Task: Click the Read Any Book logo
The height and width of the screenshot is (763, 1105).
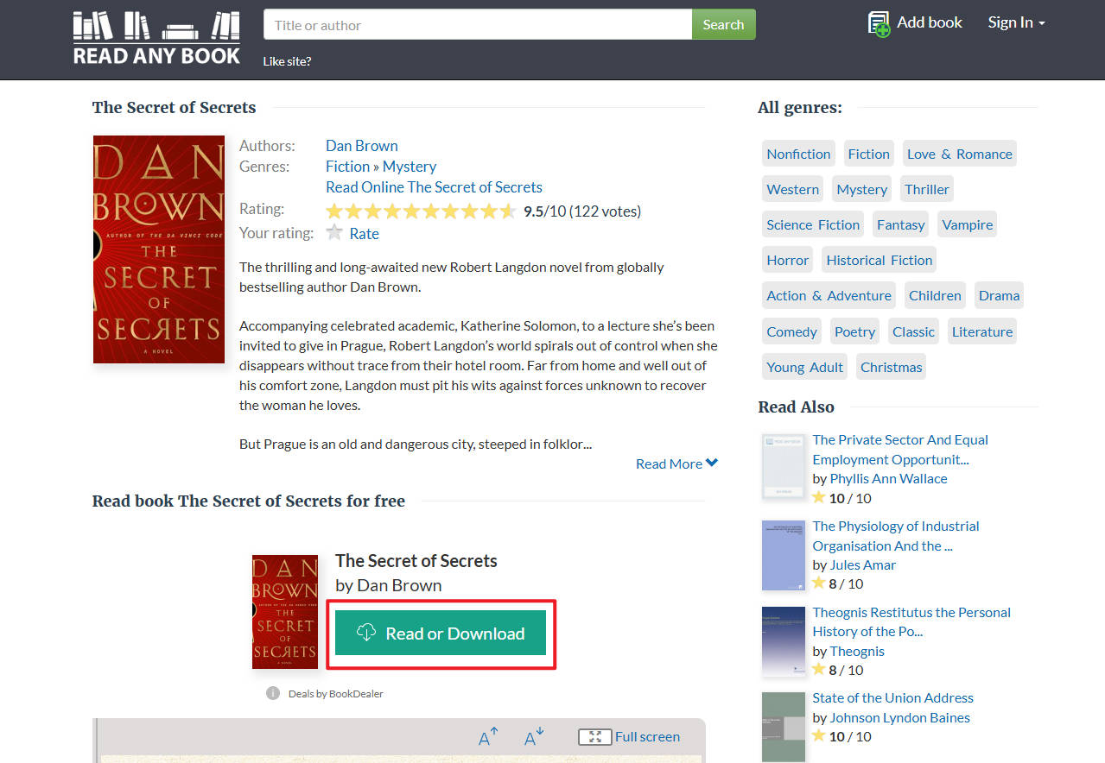Action: click(156, 38)
